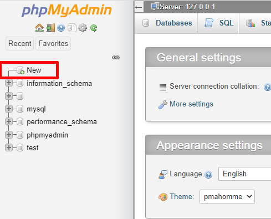Click the phpMyAdmin logo

(67, 11)
